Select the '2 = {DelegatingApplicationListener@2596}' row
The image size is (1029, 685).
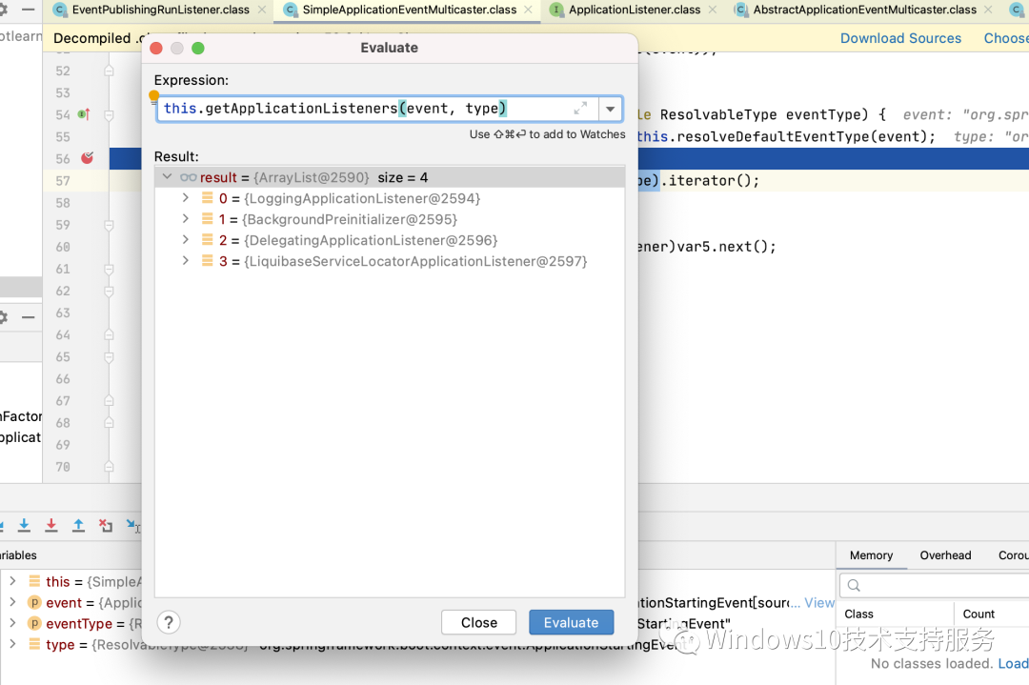pyautogui.click(x=389, y=240)
